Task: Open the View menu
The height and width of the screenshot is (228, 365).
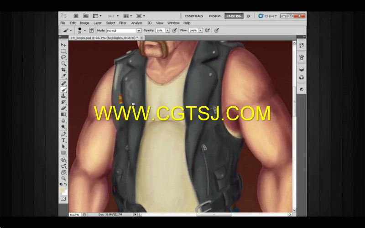Action: coord(159,23)
